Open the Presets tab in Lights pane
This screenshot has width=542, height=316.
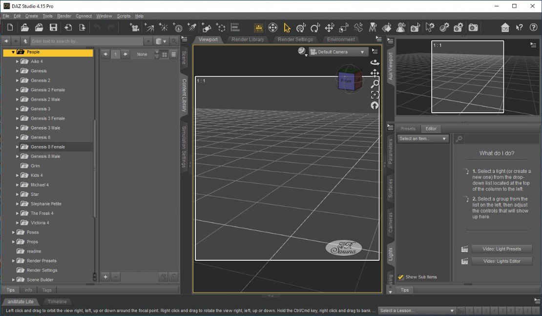(x=408, y=128)
